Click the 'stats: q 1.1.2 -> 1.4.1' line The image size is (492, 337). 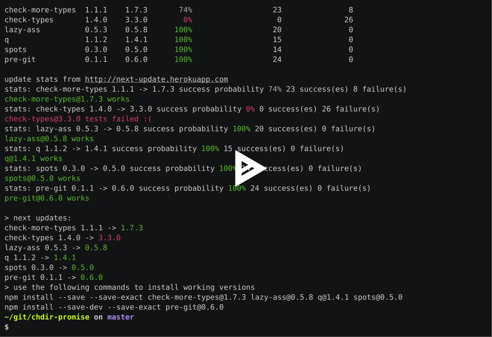point(174,149)
